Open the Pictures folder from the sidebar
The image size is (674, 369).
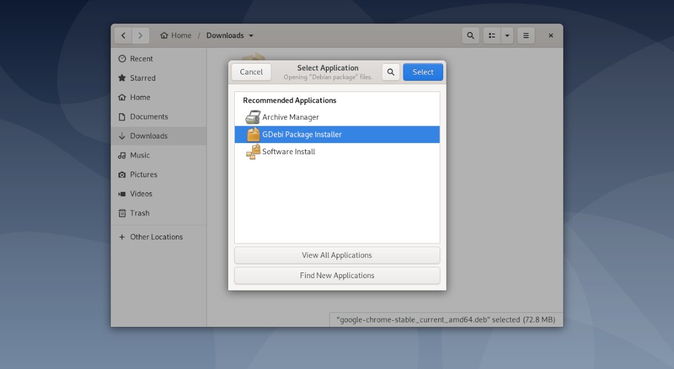coord(143,174)
